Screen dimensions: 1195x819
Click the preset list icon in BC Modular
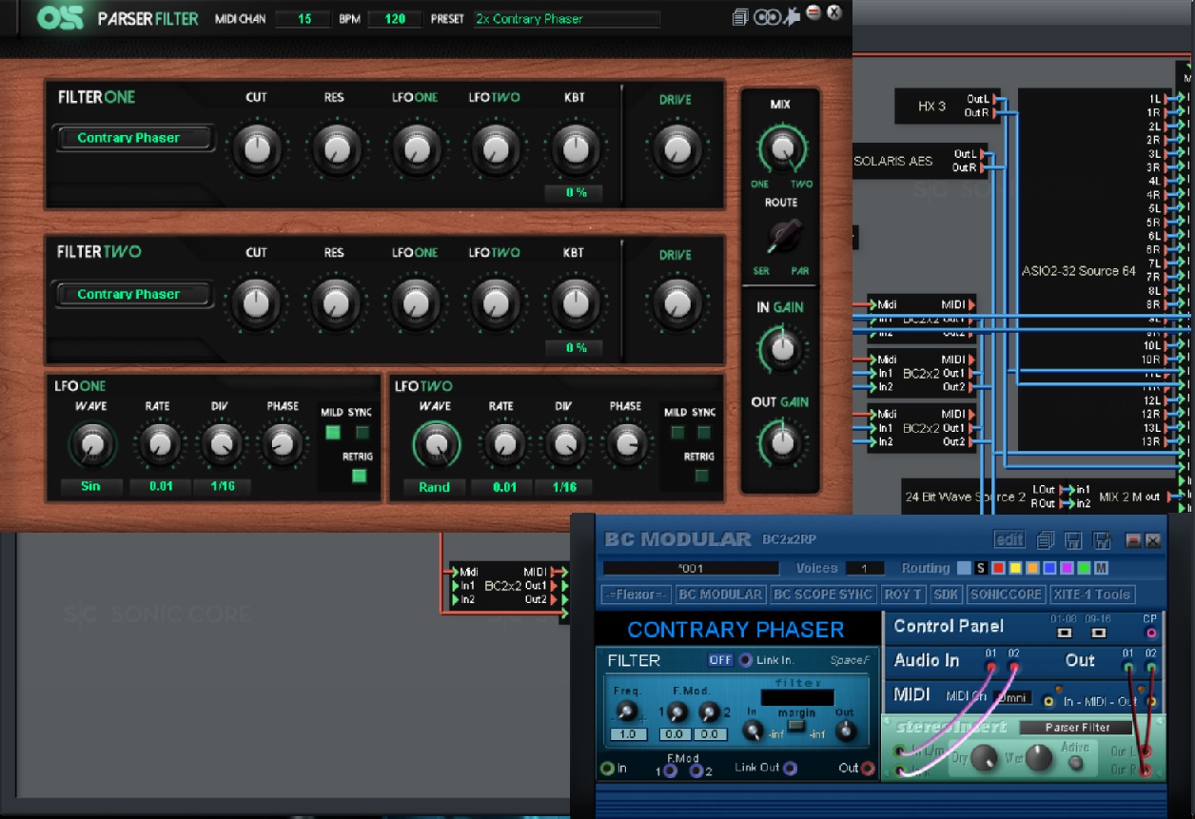[x=1046, y=540]
